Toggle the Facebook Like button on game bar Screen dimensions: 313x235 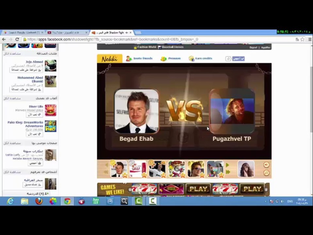[x=239, y=59]
